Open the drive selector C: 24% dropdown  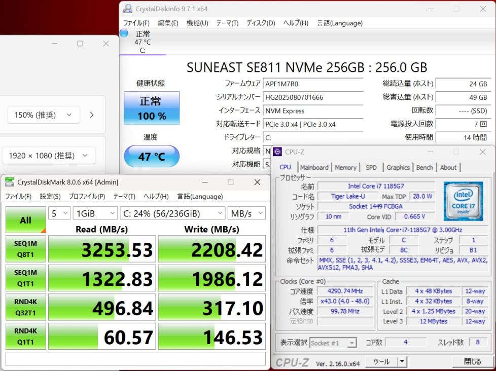[172, 213]
